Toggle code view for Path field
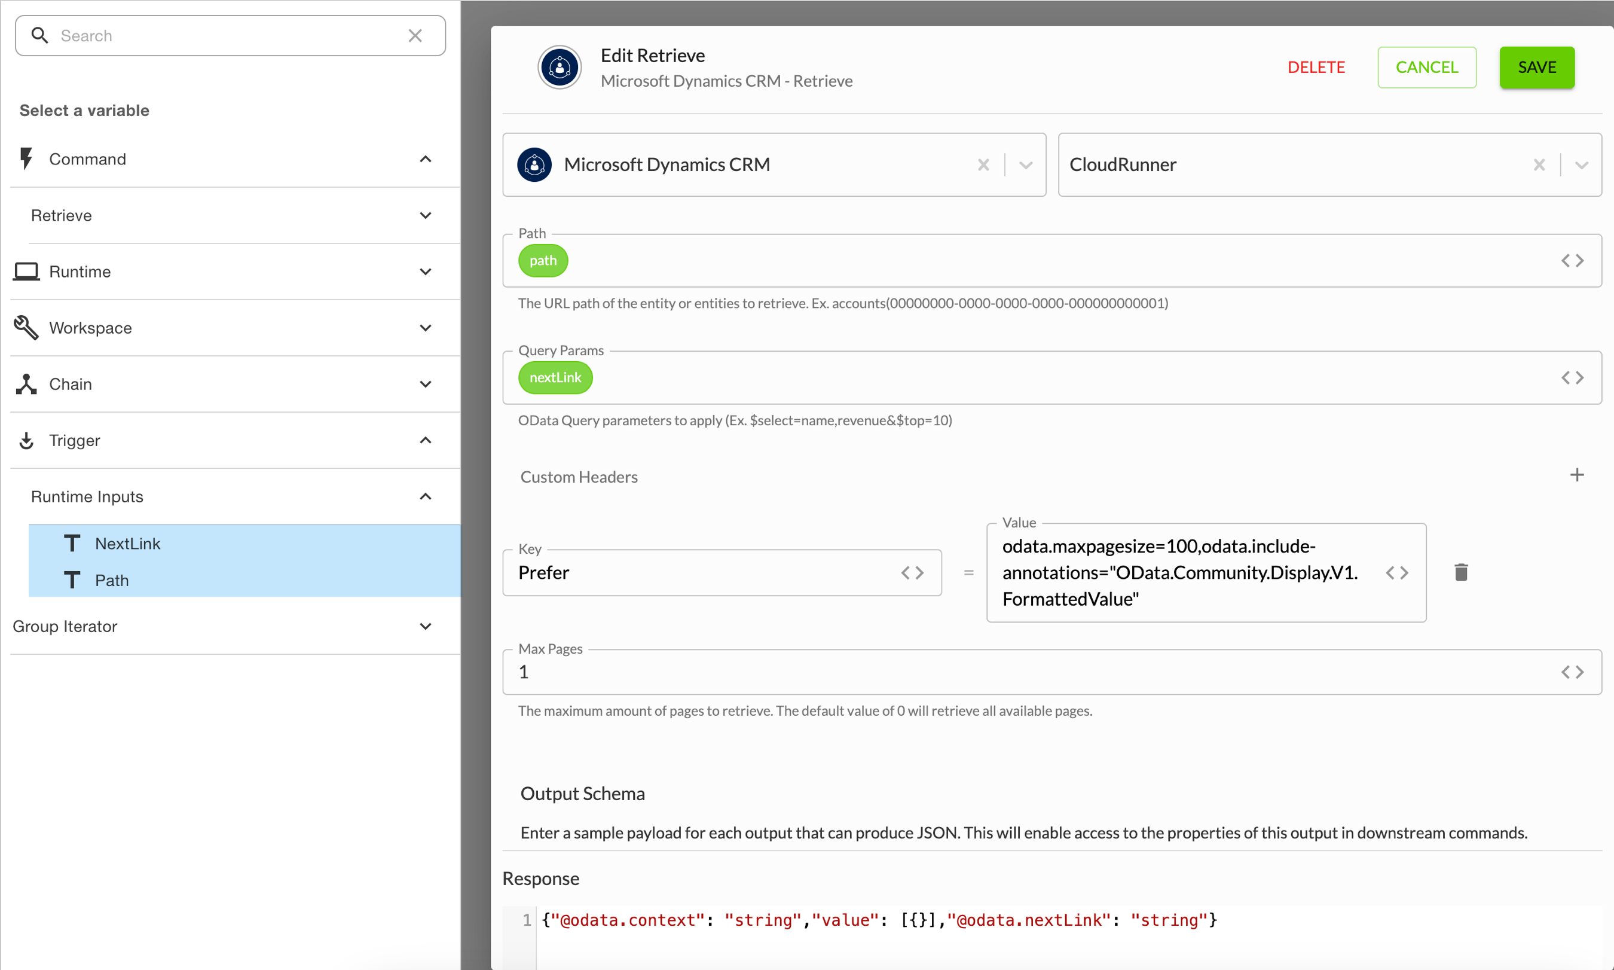This screenshot has width=1614, height=970. pyautogui.click(x=1572, y=261)
